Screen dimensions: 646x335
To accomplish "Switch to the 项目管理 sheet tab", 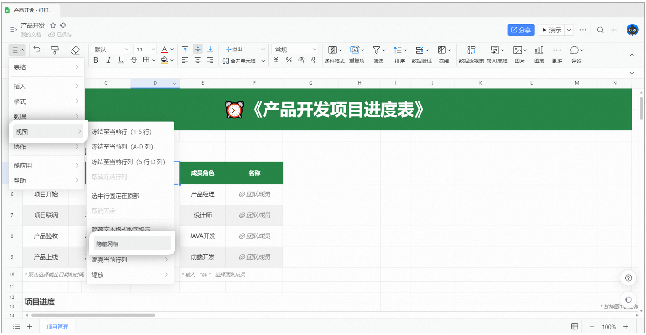I will coord(58,327).
